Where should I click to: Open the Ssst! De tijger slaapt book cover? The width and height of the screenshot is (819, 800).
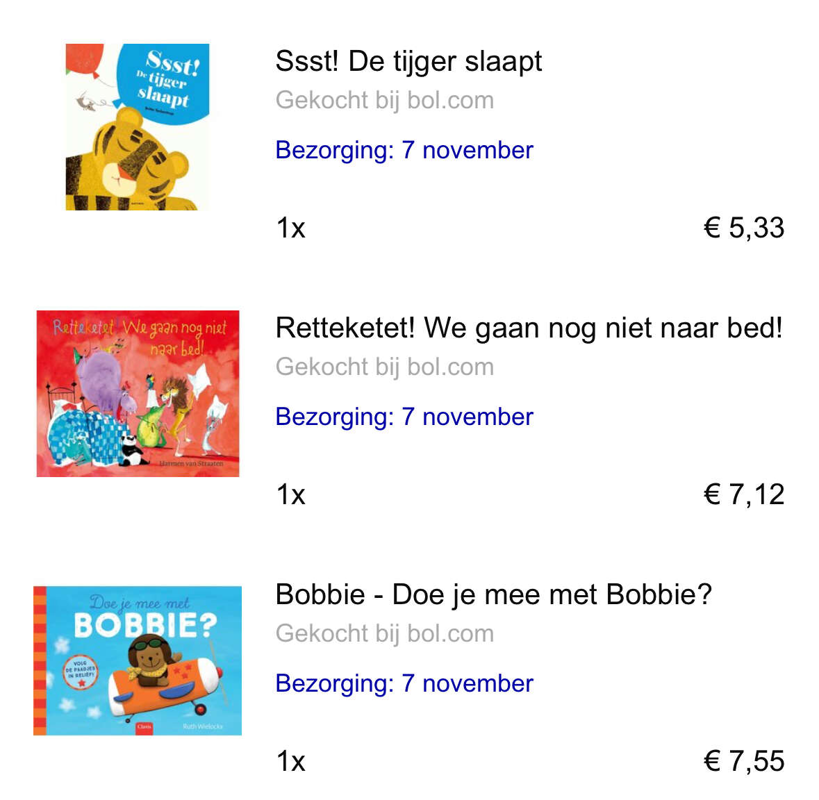click(138, 127)
